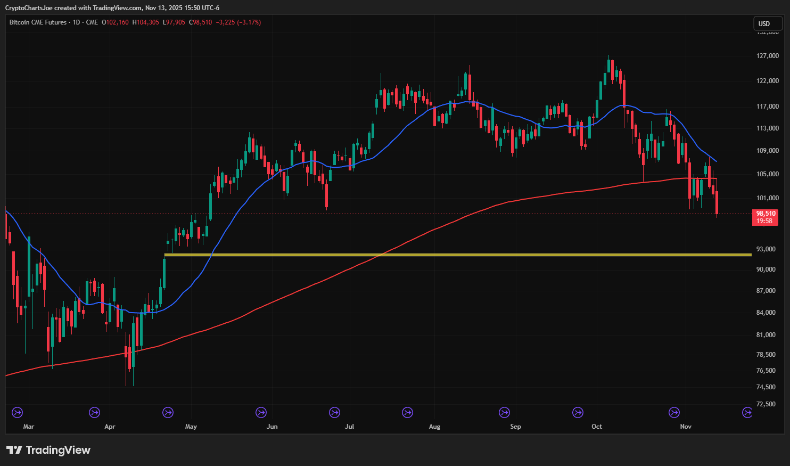Select the event marker just before Oct
790x466 pixels.
578,412
